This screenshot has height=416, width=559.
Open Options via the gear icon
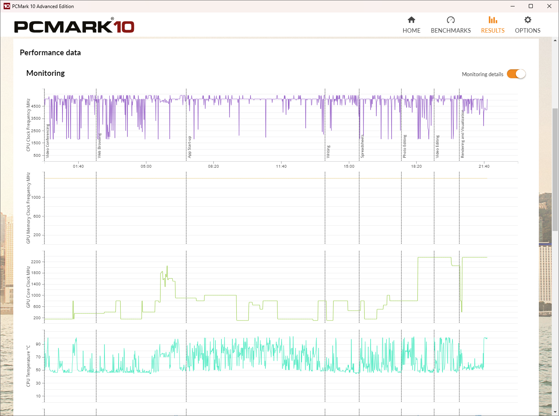528,20
